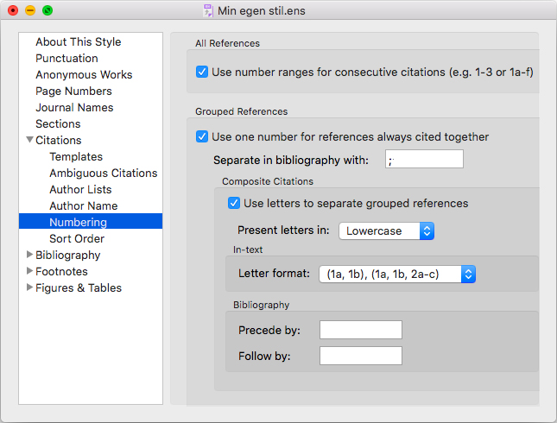
Task: Click the Follow by text field
Action: point(361,356)
